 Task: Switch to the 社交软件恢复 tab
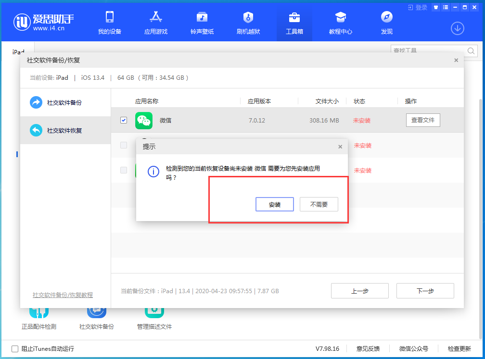click(65, 130)
